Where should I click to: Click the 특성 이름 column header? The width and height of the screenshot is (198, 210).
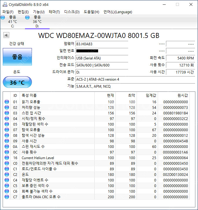click(57, 96)
